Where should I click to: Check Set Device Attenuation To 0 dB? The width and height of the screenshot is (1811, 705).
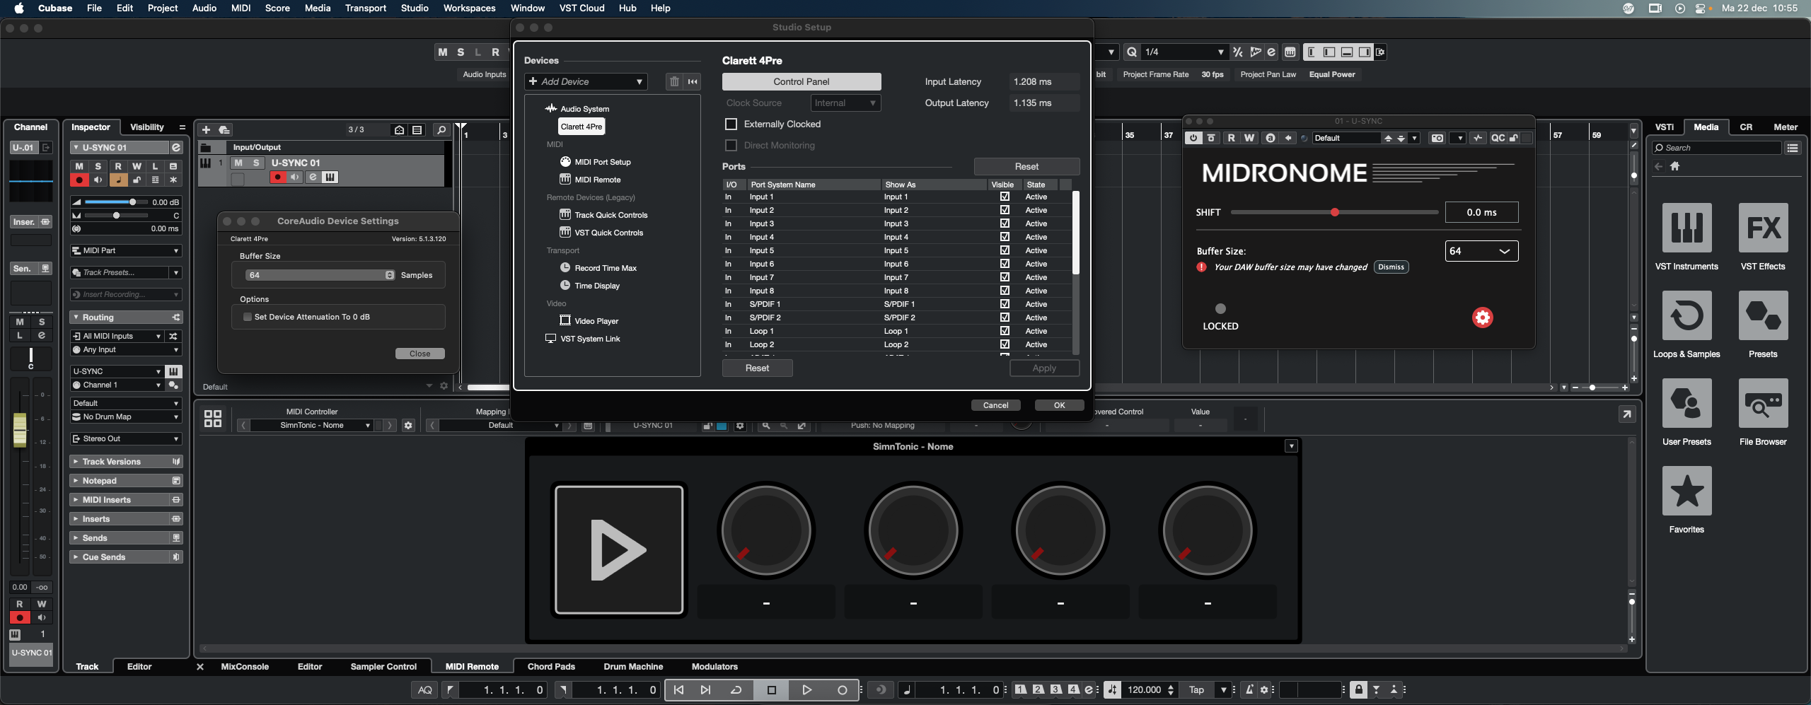[248, 317]
